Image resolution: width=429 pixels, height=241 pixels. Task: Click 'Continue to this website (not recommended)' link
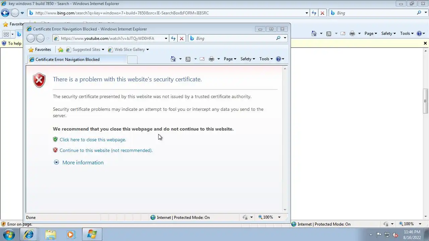(x=106, y=150)
